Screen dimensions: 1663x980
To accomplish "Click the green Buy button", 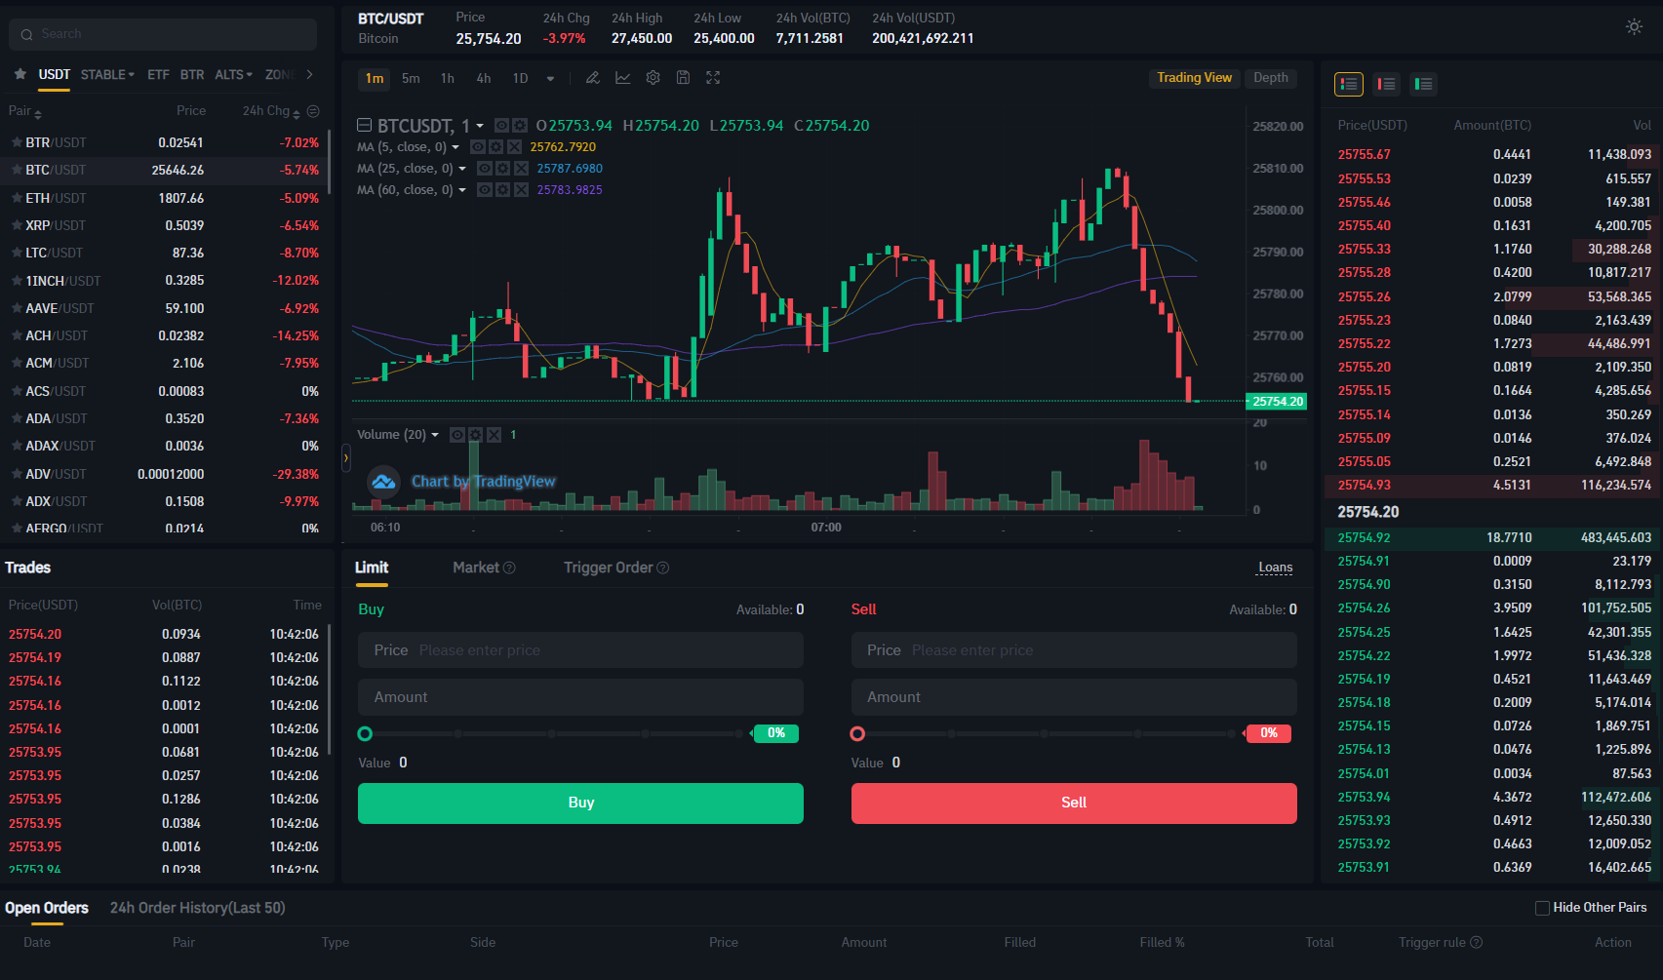I will click(x=580, y=803).
